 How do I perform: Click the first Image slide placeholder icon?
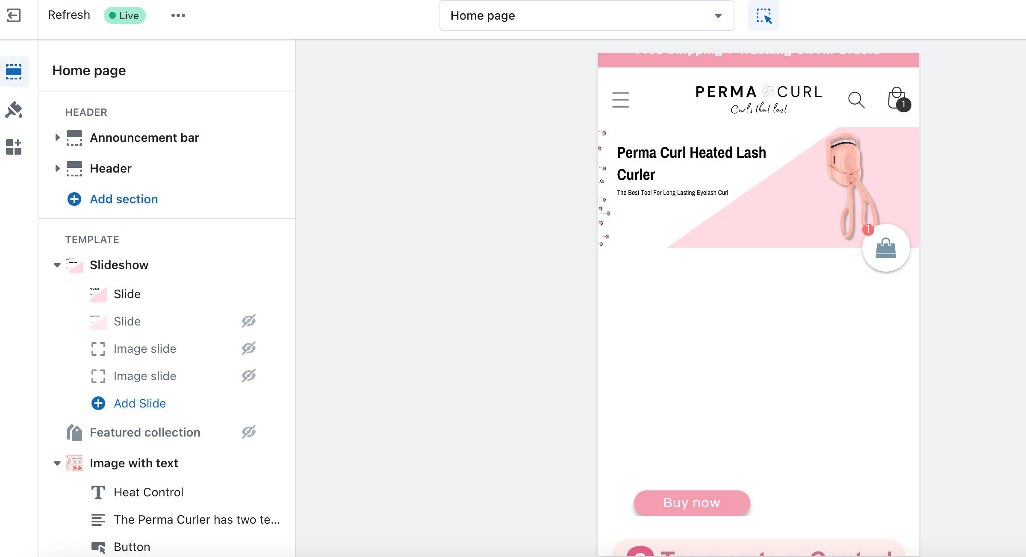98,349
